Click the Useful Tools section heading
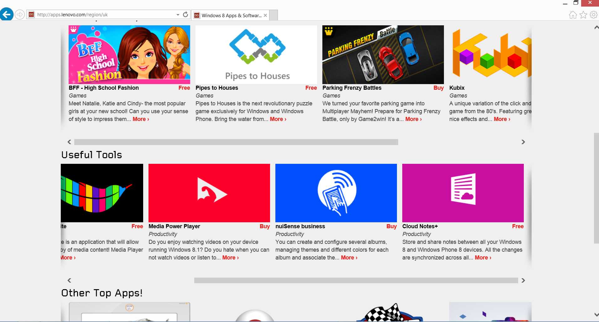The width and height of the screenshot is (599, 322). tap(91, 155)
